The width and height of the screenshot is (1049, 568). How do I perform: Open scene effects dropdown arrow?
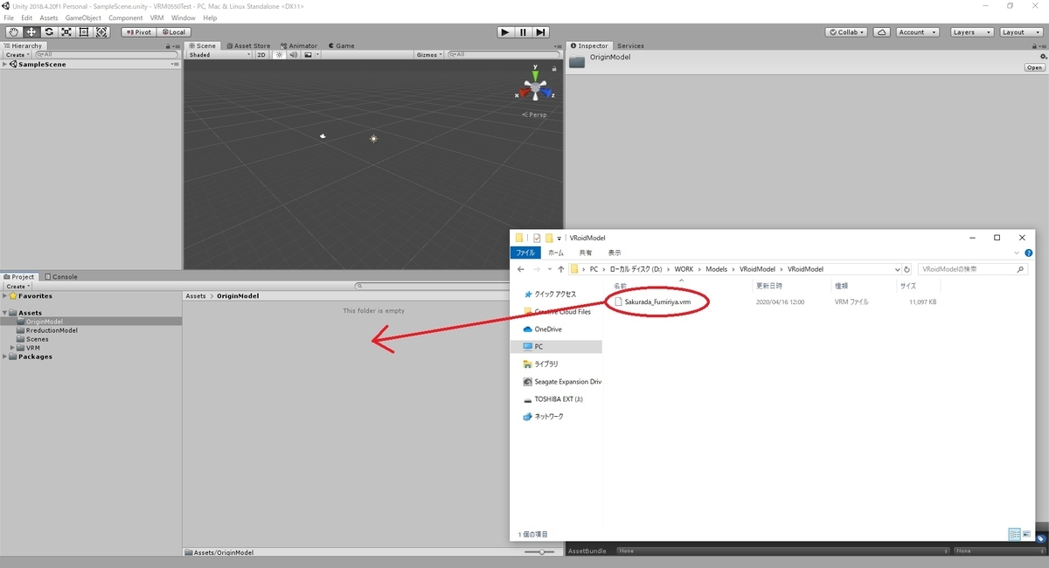pyautogui.click(x=317, y=54)
